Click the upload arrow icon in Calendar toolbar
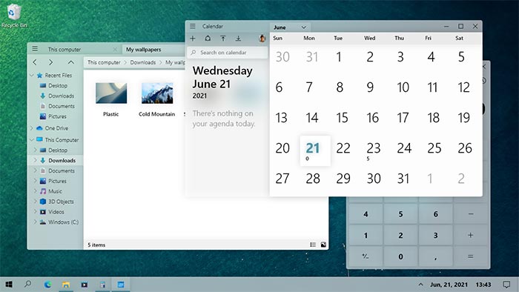This screenshot has width=519, height=292. [223, 39]
